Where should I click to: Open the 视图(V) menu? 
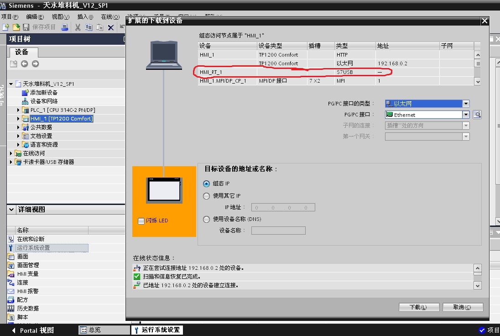[x=60, y=16]
